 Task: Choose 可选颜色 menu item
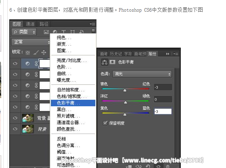(69, 165)
